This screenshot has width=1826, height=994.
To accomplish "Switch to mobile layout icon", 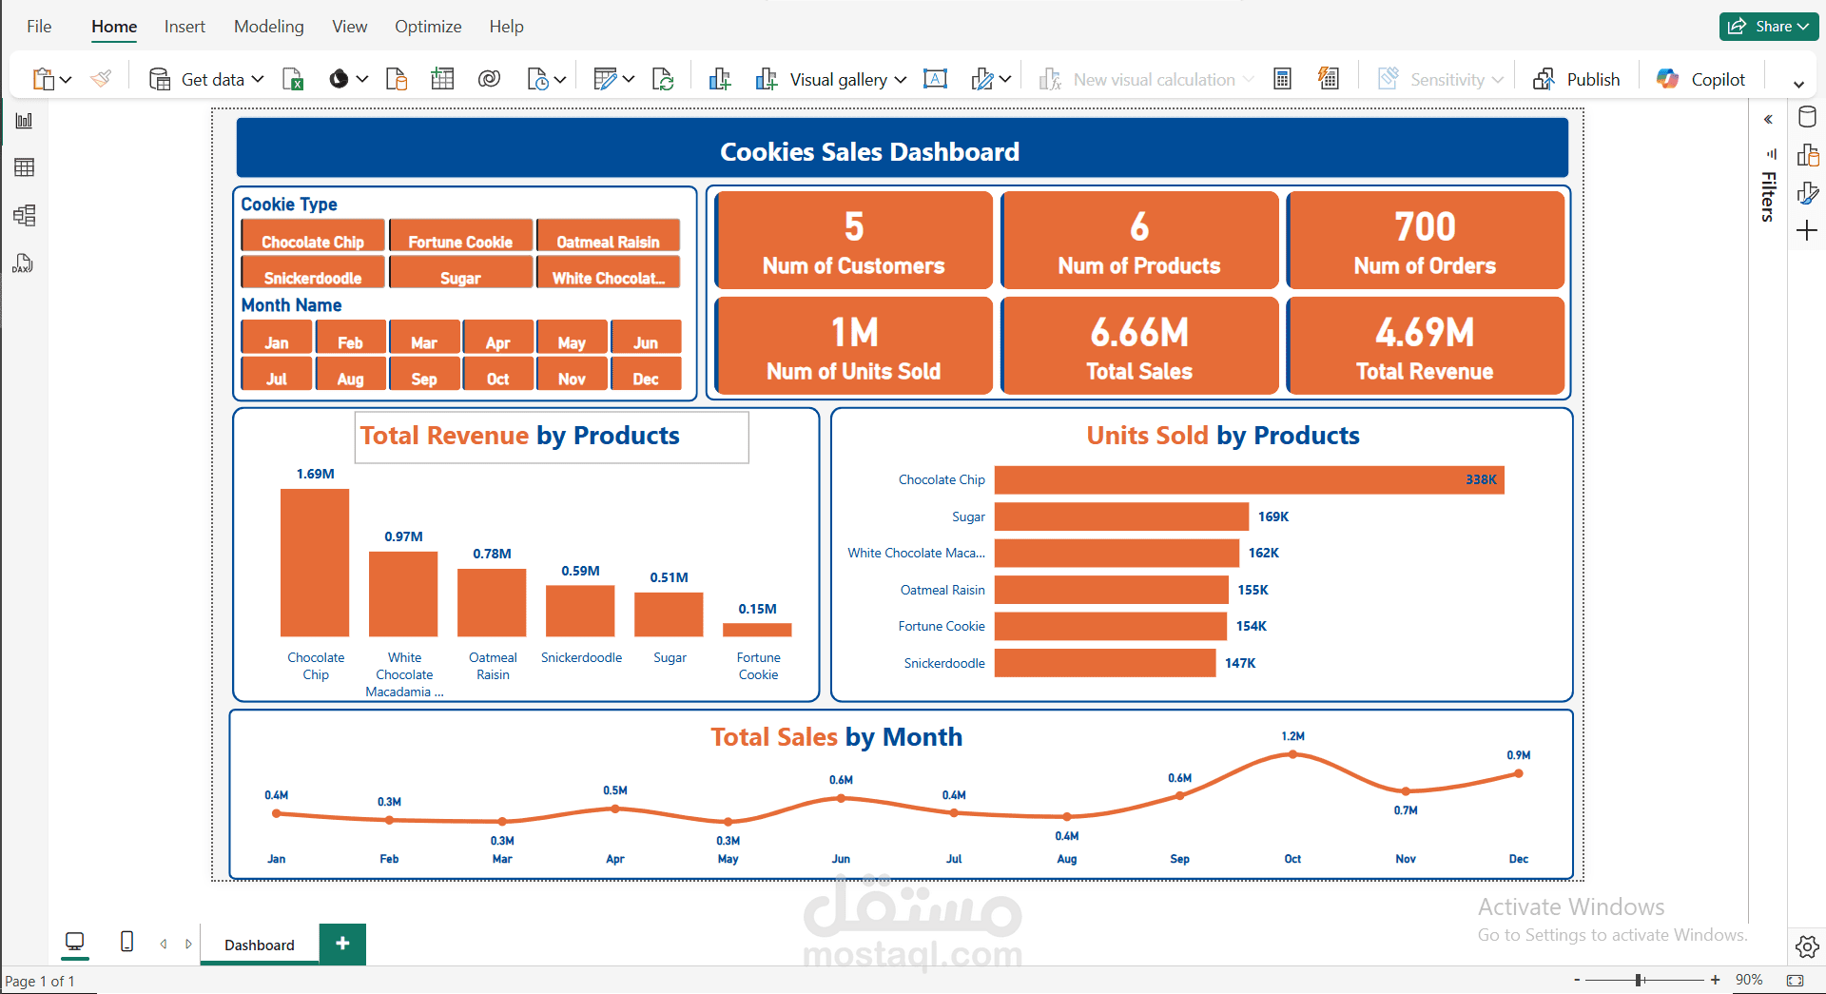I will tap(126, 942).
